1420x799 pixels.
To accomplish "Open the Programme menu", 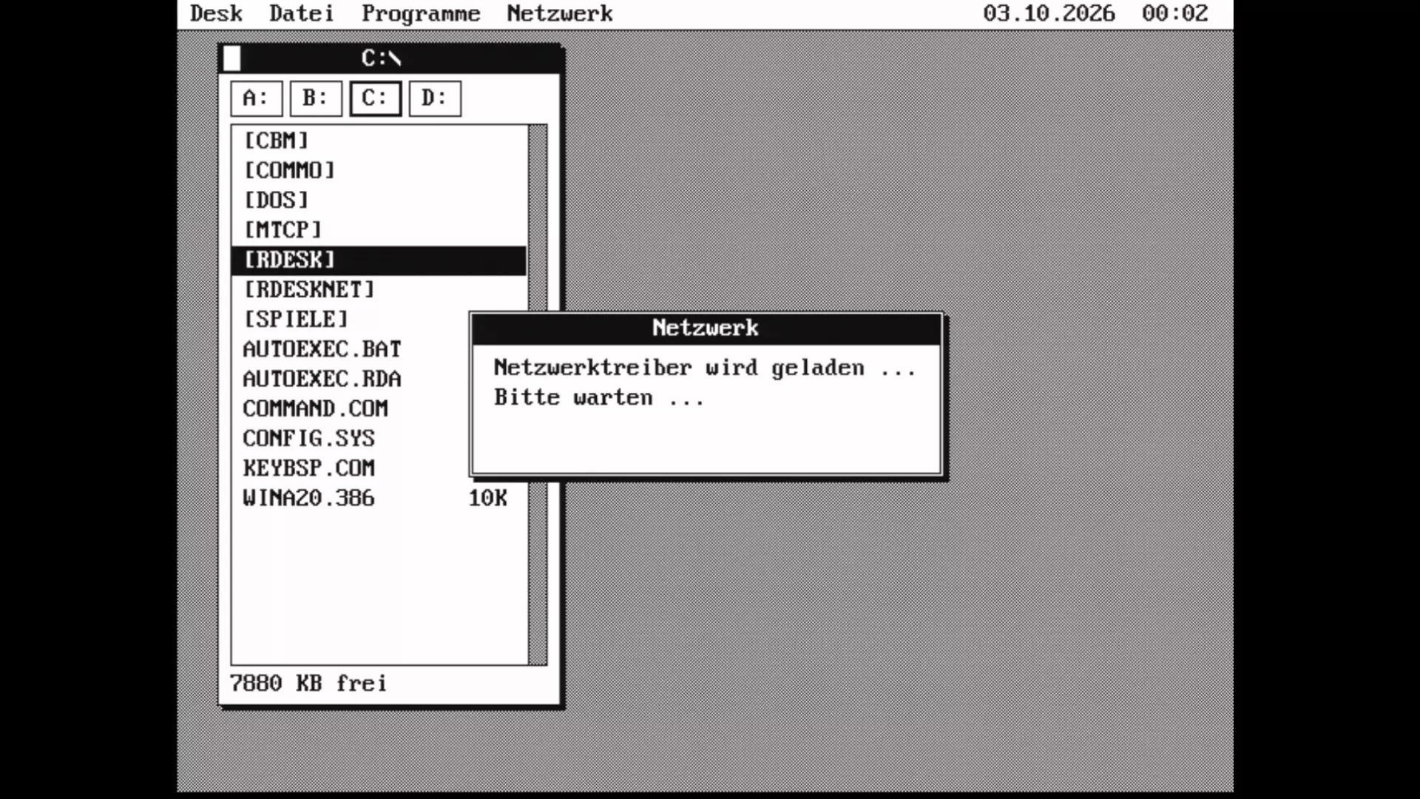I will (421, 13).
